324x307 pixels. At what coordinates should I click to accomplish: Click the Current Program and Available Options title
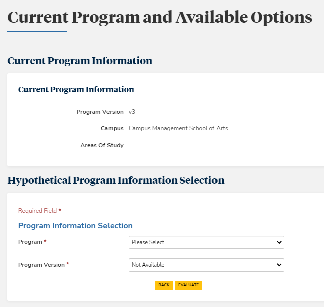[x=160, y=17]
